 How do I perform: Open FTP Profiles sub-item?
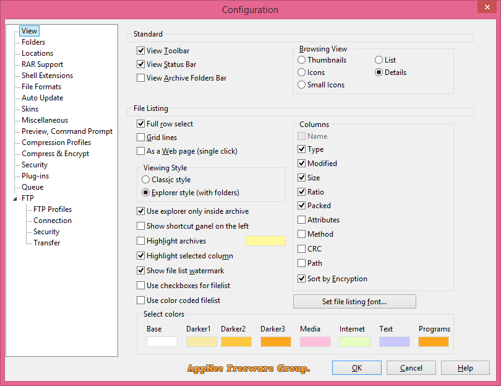(x=53, y=209)
